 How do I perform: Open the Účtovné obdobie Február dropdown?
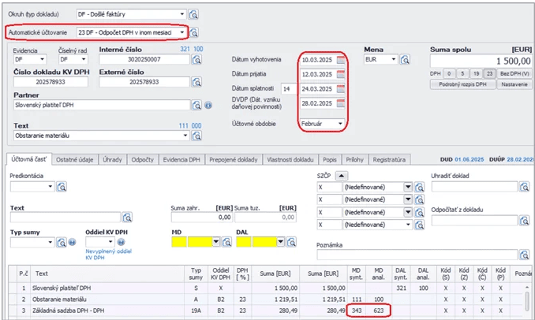pyautogui.click(x=341, y=124)
